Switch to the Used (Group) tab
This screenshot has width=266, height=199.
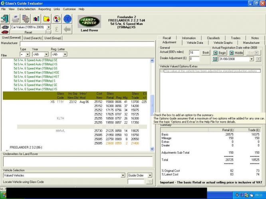[53, 38]
